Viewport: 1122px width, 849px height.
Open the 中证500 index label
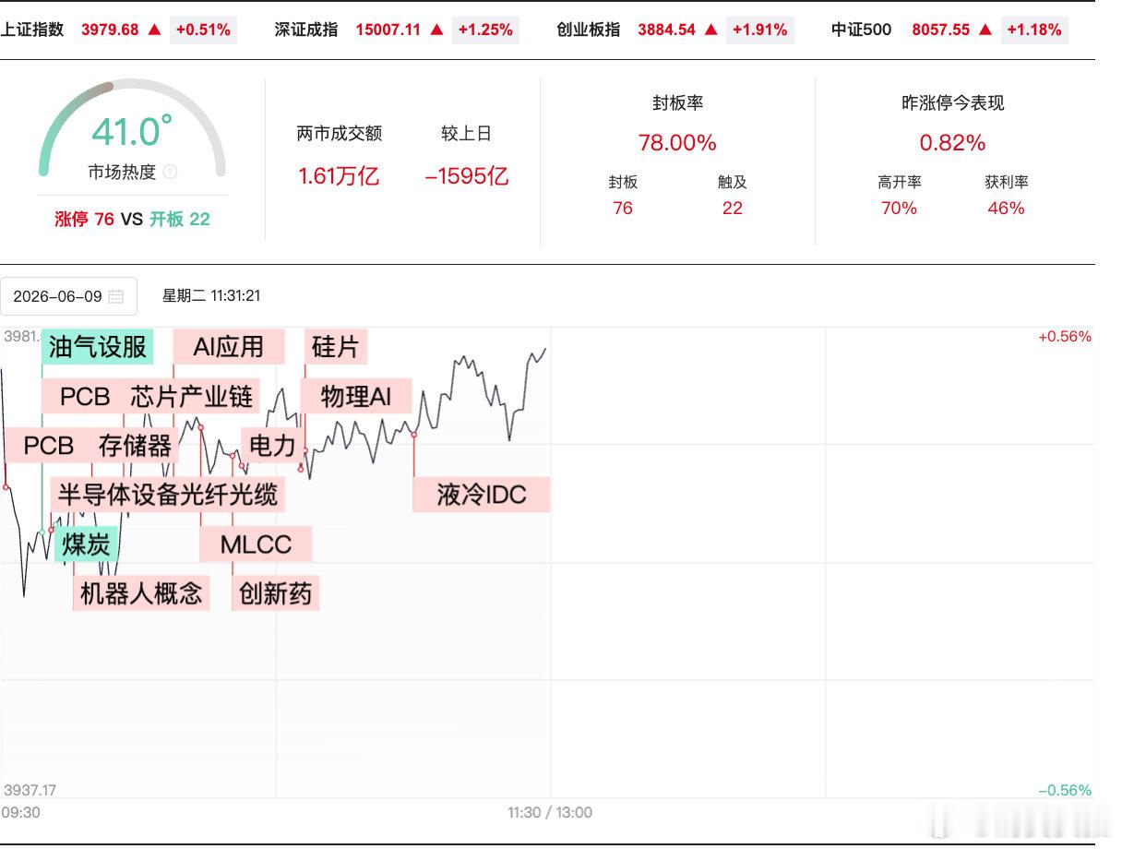pyautogui.click(x=861, y=30)
